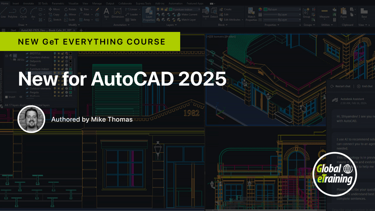Toggle off the Pergola layer light bulb

(55, 92)
